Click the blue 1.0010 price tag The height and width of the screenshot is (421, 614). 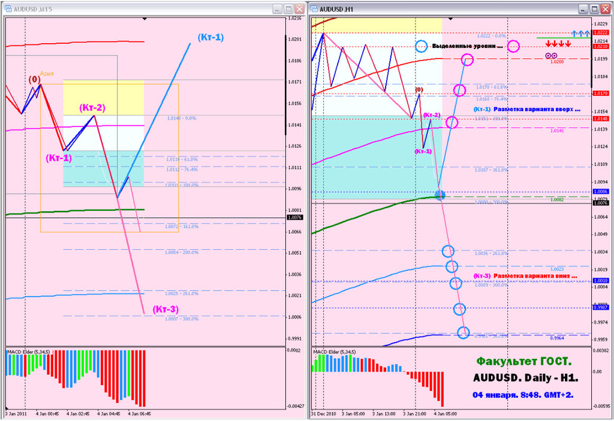point(601,280)
